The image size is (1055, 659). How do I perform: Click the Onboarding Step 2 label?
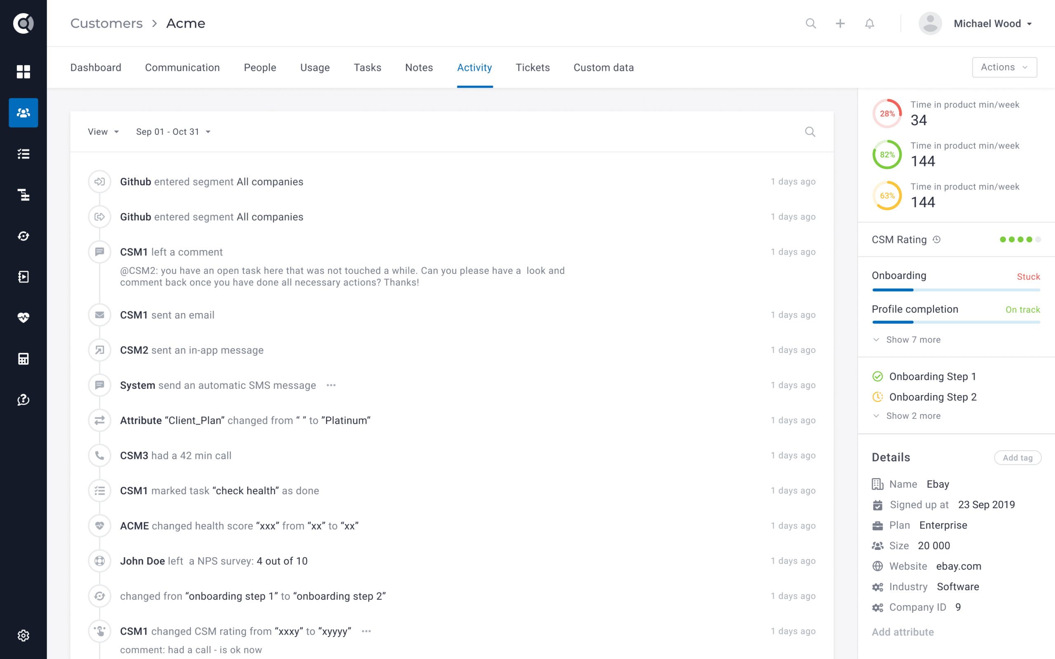point(933,397)
